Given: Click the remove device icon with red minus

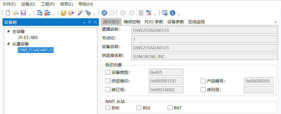Looking at the screenshot, I should 47,13.
